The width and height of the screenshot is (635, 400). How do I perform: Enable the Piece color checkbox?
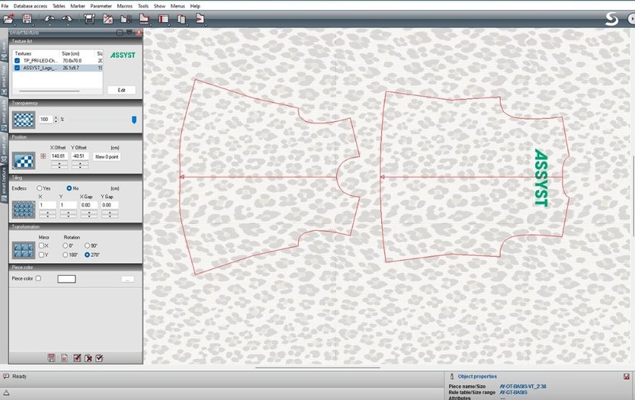click(38, 279)
